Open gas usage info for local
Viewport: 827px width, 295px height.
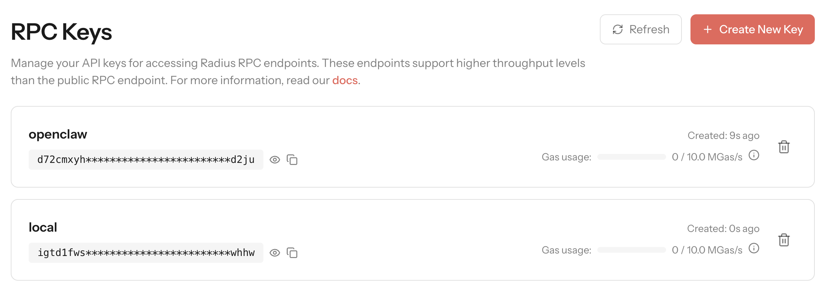point(754,248)
